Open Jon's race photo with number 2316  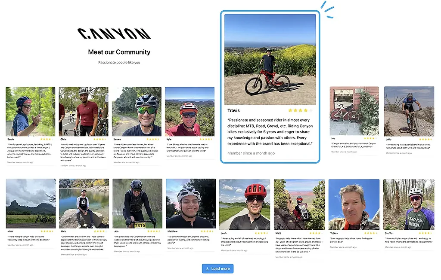click(x=137, y=204)
